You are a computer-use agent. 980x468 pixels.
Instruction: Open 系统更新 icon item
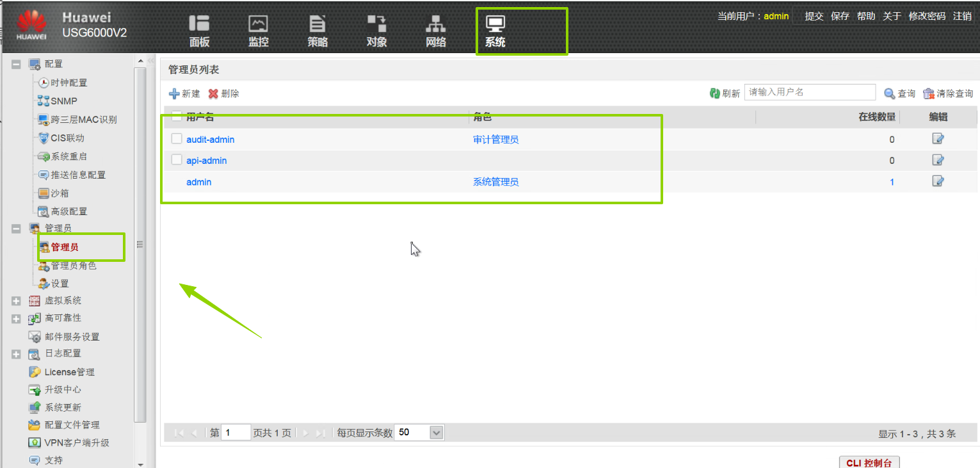tap(55, 407)
